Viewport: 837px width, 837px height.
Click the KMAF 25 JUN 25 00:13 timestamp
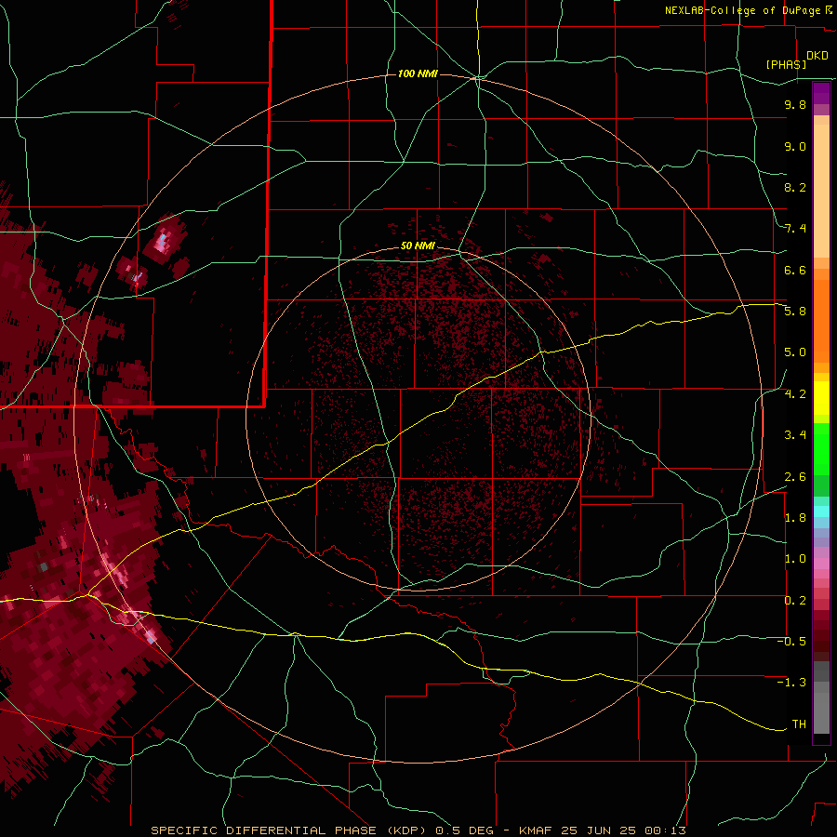point(602,830)
